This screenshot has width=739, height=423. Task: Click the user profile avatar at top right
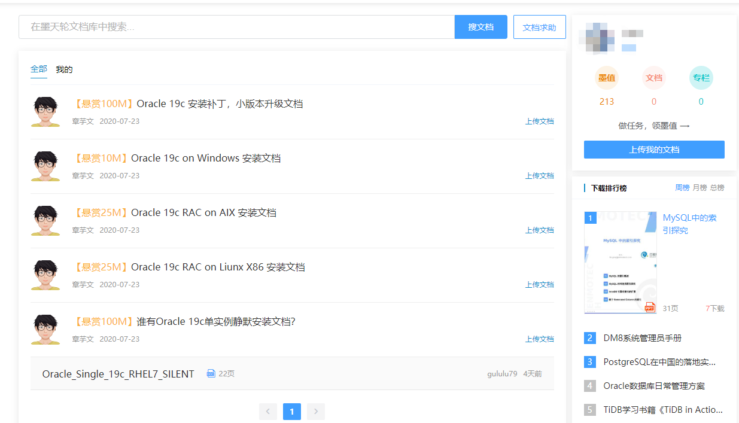597,38
